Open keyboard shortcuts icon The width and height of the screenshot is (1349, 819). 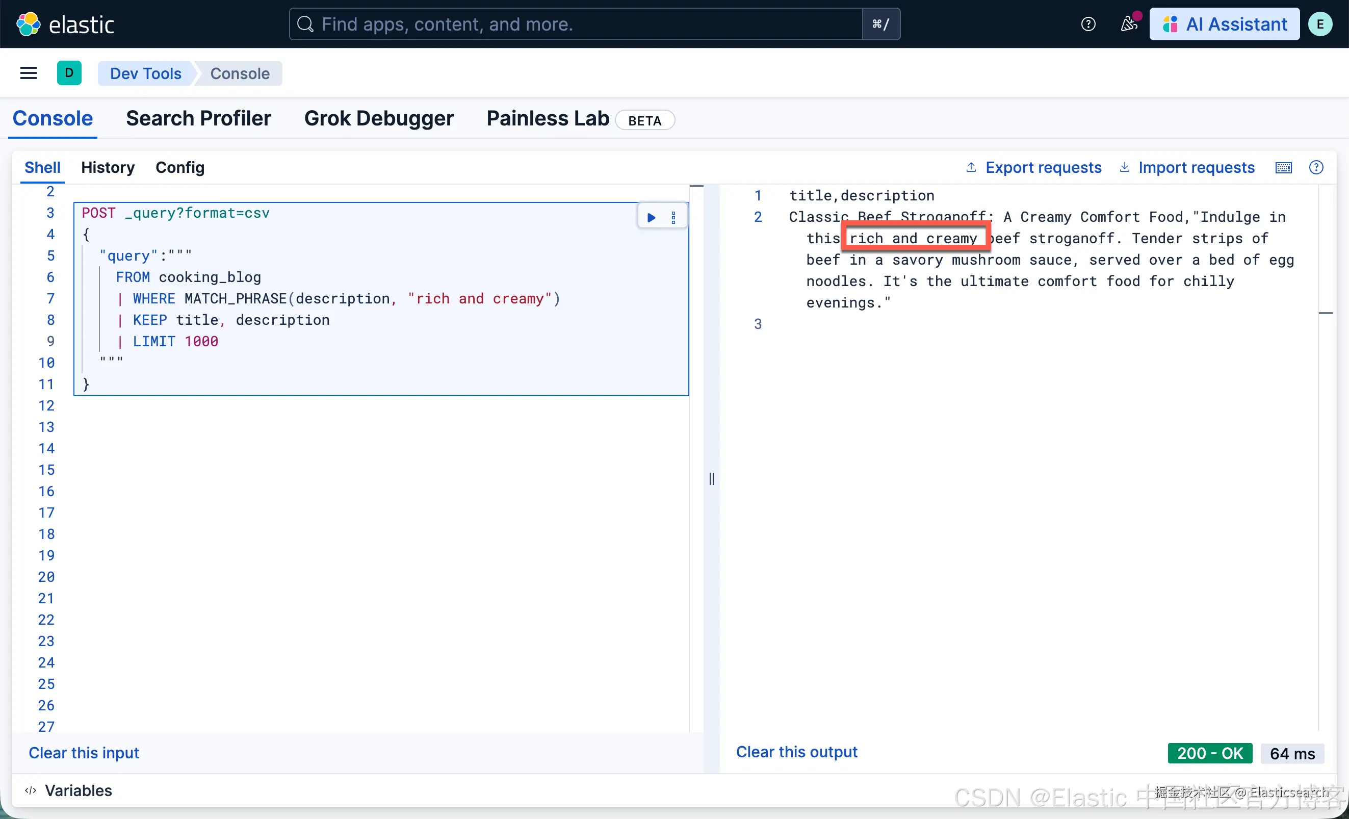point(1283,167)
